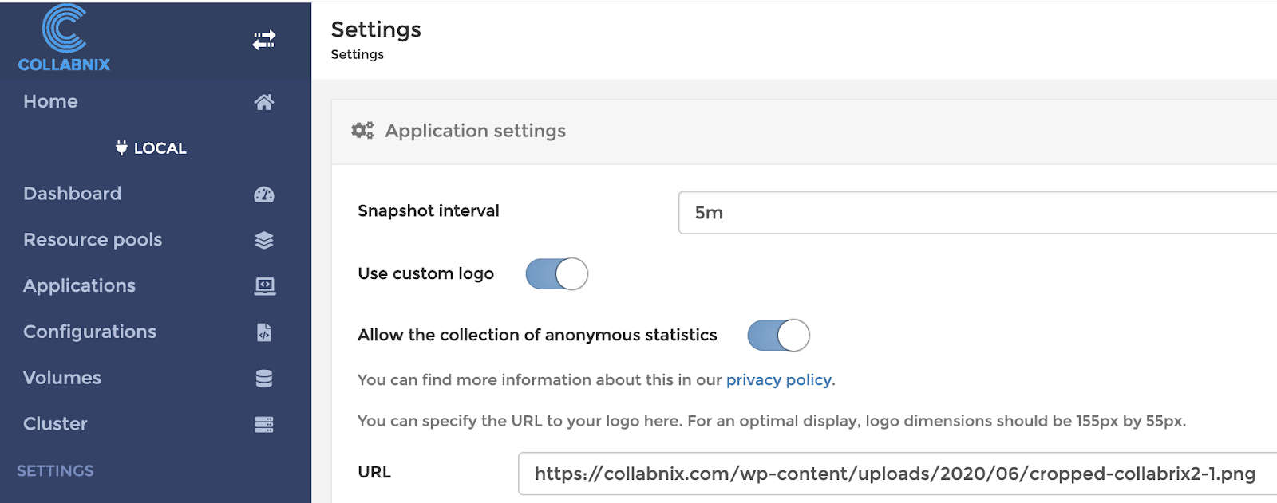The width and height of the screenshot is (1277, 503).
Task: Click the Home house icon
Action: coord(264,102)
